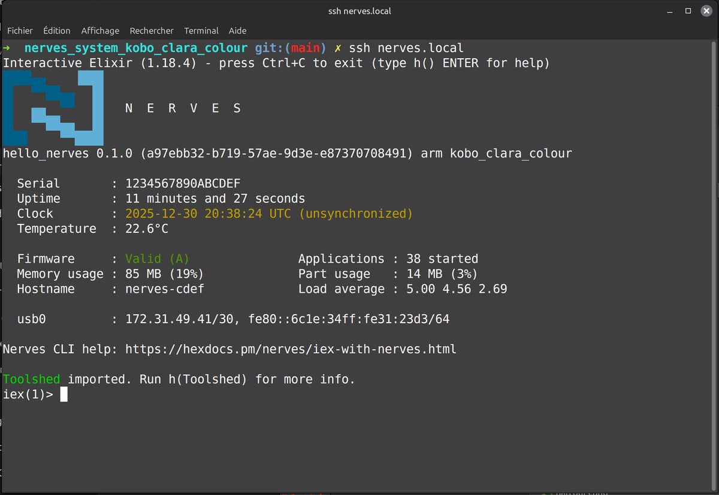Viewport: 719px width, 495px height.
Task: Open the Affichage menu
Action: (x=100, y=31)
